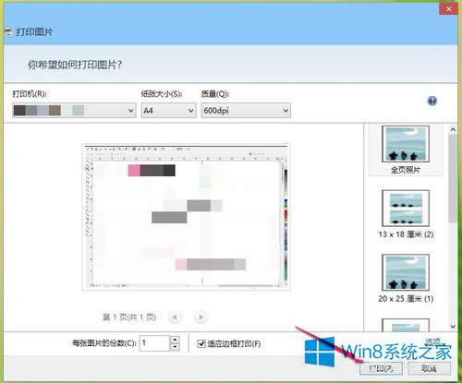Close the 打印图片 dialog

coord(448,9)
